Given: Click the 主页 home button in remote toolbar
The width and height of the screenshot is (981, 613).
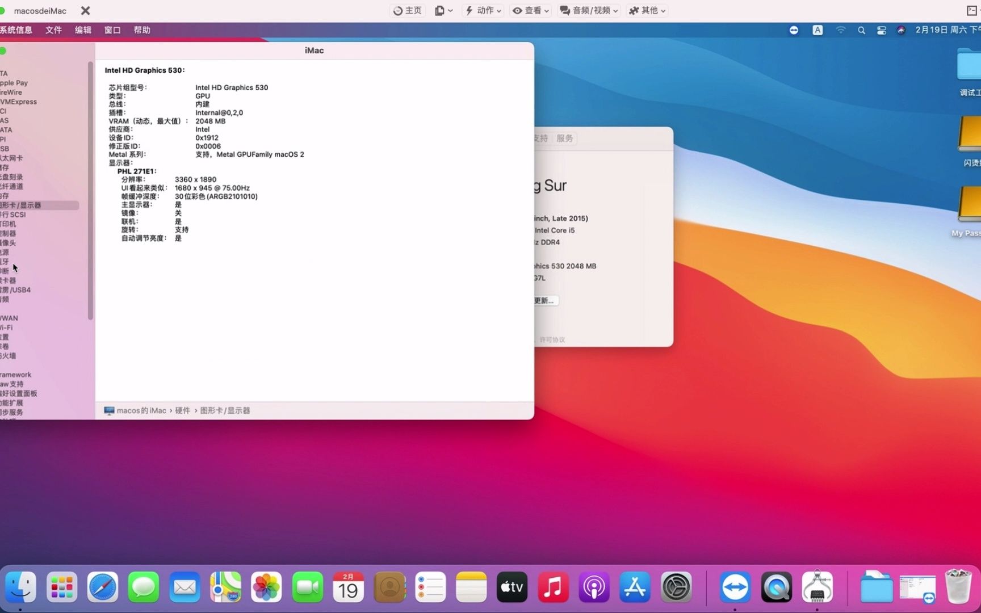Looking at the screenshot, I should (408, 10).
